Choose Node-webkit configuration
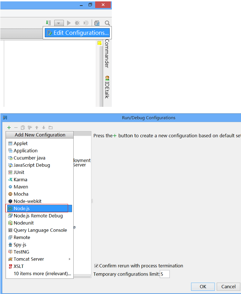241x294 pixels. 40,201
